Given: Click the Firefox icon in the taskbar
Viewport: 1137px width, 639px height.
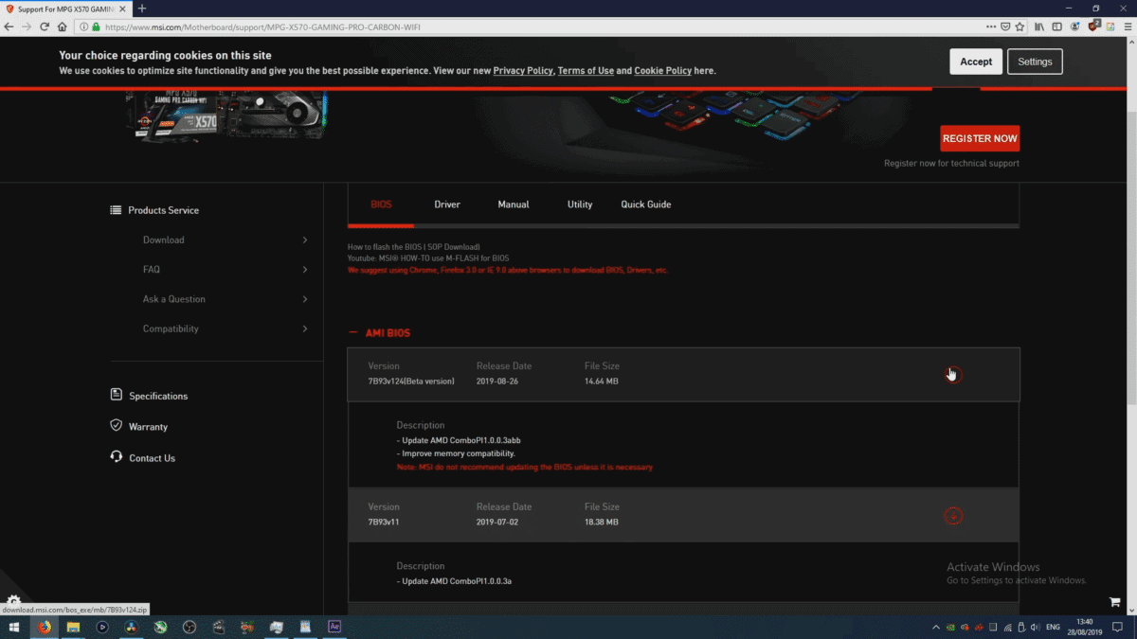Looking at the screenshot, I should 44,627.
